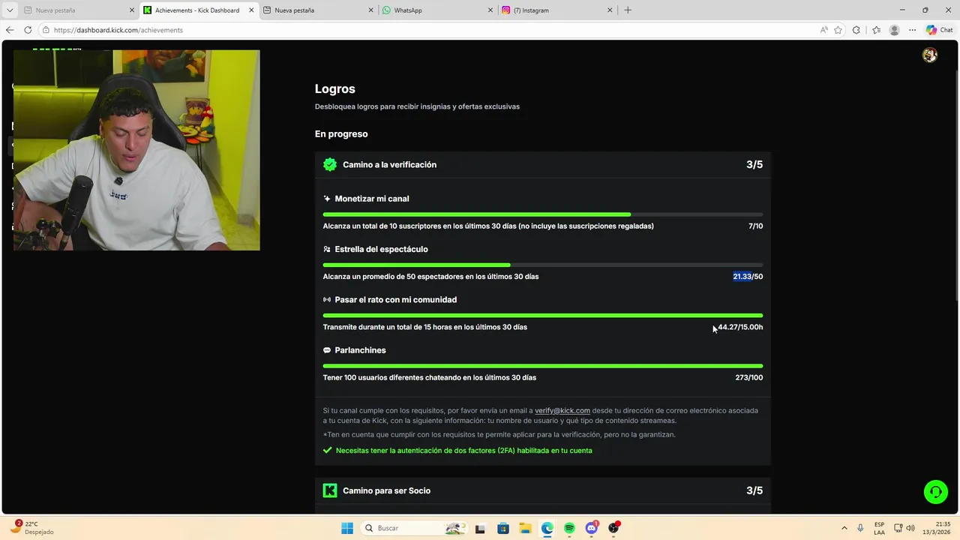This screenshot has width=960, height=540.
Task: Click the broadcast icon beside Pasar el rato
Action: (x=327, y=299)
